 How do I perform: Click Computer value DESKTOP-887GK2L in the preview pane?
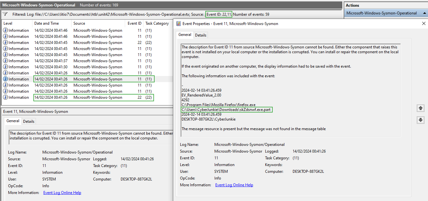136,179
